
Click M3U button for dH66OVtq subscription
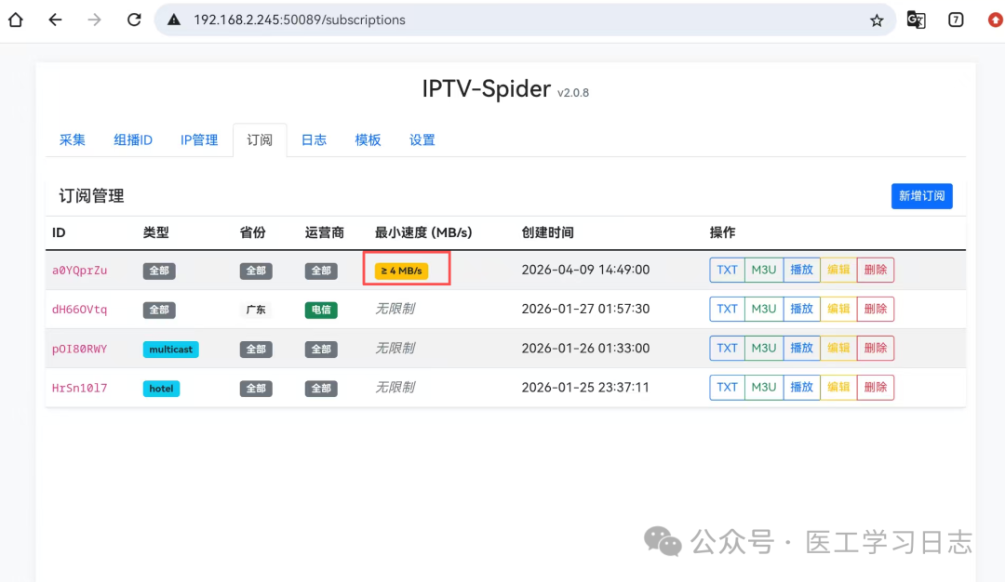pos(764,310)
